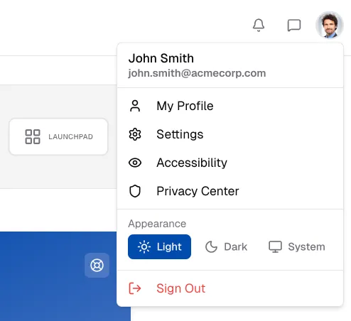Select the Light appearance option
Image resolution: width=351 pixels, height=321 pixels.
(x=159, y=246)
